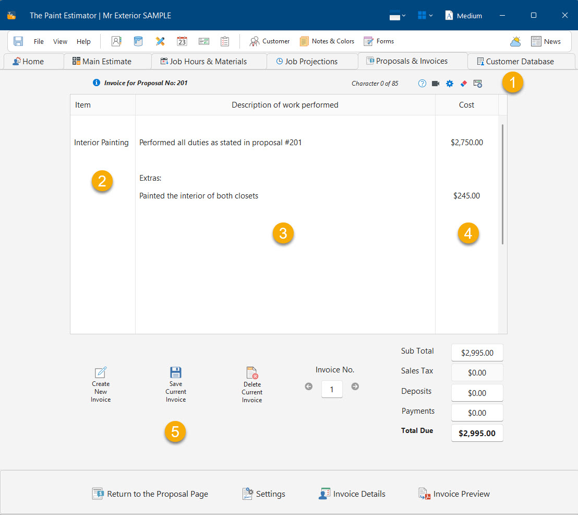Click the Save disk icon in the toolbar

18,41
